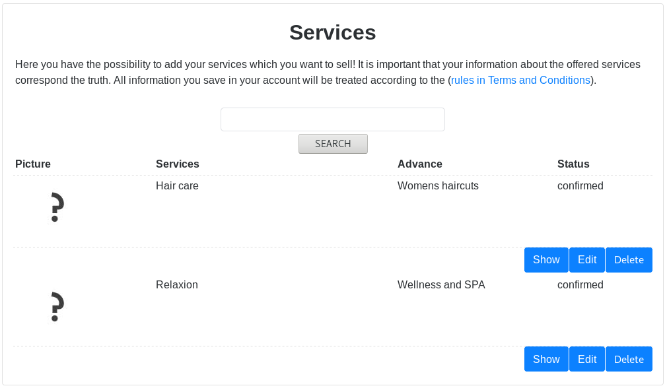Show the Relaxion service details
The image size is (667, 390).
click(x=546, y=359)
